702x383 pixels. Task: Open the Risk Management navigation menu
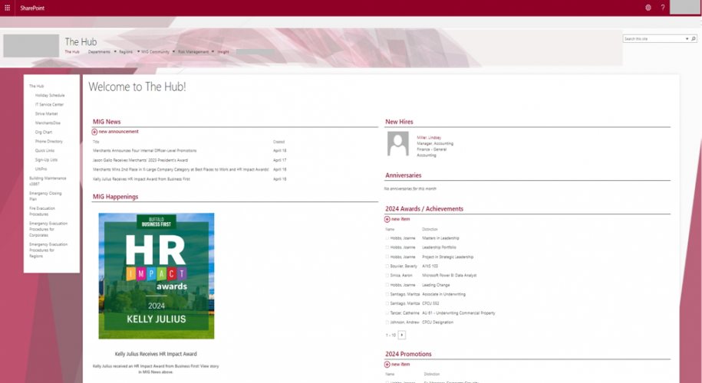click(193, 52)
